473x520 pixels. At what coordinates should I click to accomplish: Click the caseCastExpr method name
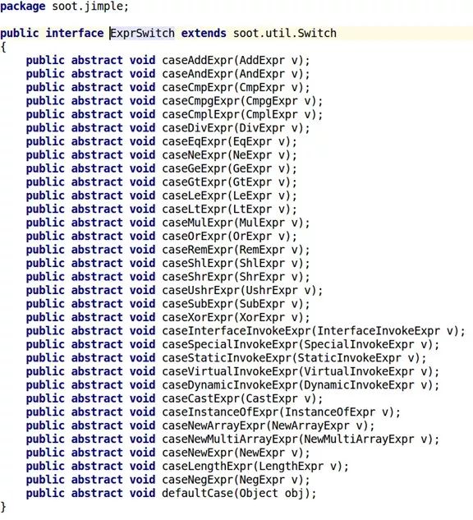point(201,398)
